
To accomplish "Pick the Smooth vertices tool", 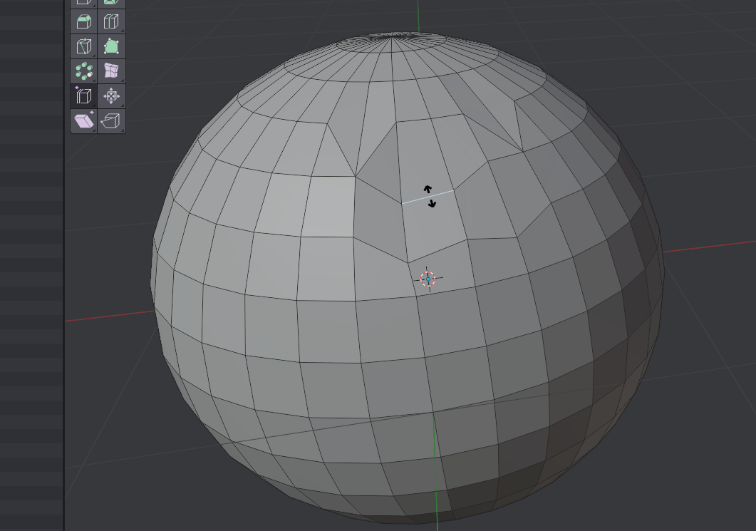I will point(111,71).
